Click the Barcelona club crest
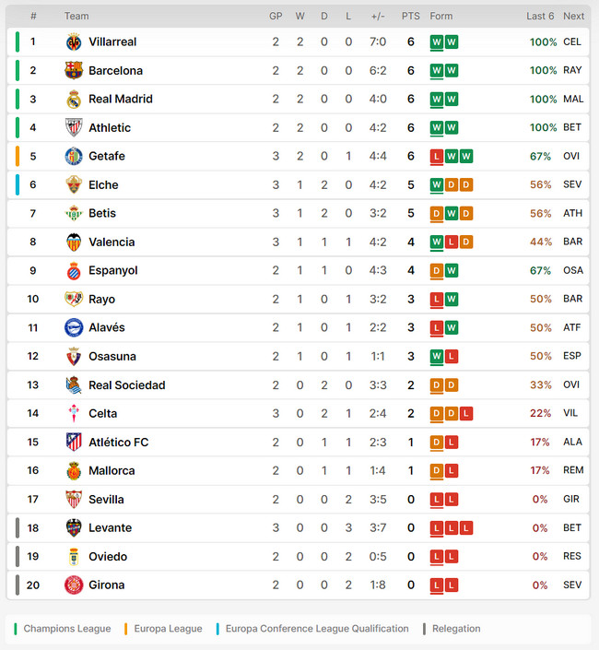This screenshot has height=650, width=599. click(x=74, y=70)
